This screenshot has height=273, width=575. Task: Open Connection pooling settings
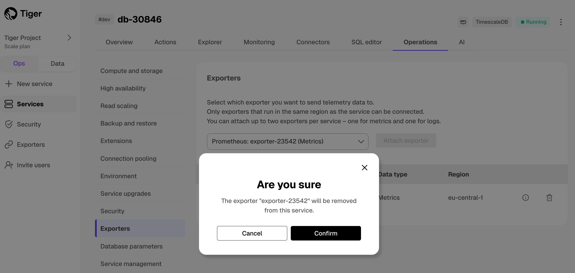click(128, 158)
